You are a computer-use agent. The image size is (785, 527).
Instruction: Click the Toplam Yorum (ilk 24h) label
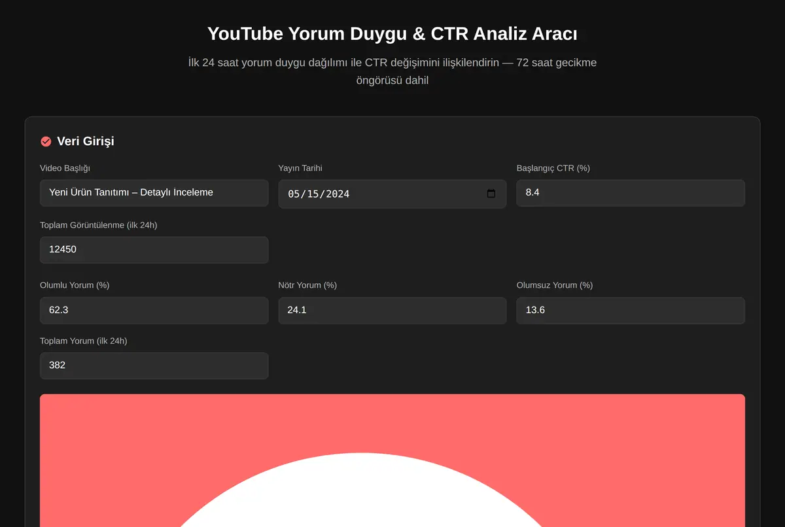84,341
